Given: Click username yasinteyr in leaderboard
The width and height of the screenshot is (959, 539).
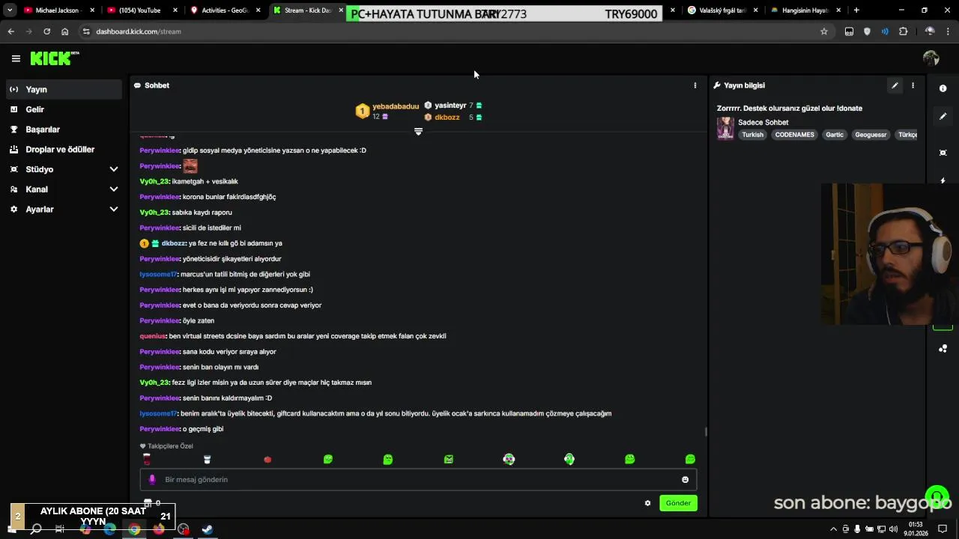Looking at the screenshot, I should point(450,106).
